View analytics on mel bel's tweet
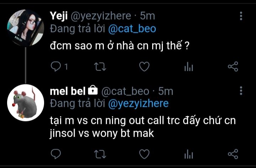 (188, 154)
